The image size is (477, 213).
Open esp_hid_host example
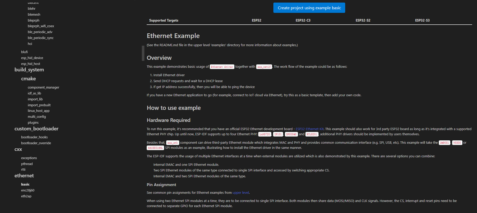click(31, 64)
